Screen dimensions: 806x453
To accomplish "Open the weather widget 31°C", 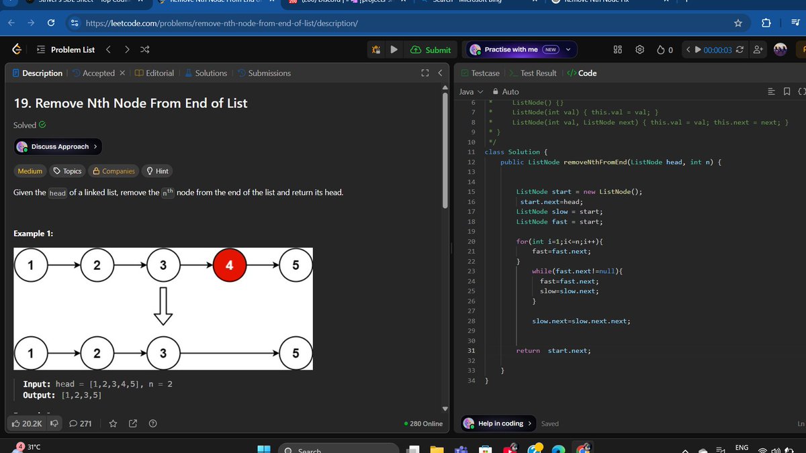I will coord(27,448).
